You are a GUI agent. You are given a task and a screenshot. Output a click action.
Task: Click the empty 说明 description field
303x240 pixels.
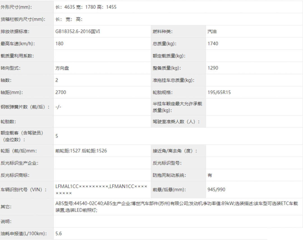click(x=177, y=221)
